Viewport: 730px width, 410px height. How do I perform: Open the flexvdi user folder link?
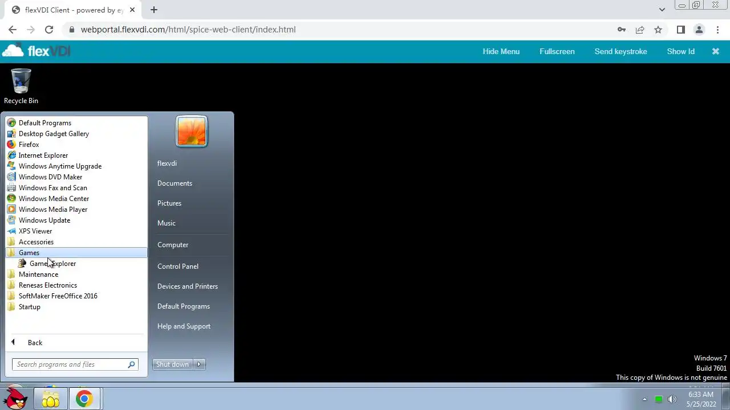pos(167,163)
